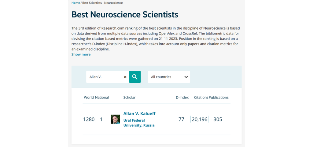Viewport: 313px width, 147px height.
Task: Select the citations count 20,196
Action: point(200,120)
